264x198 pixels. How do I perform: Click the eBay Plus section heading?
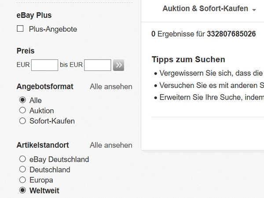pyautogui.click(x=34, y=15)
